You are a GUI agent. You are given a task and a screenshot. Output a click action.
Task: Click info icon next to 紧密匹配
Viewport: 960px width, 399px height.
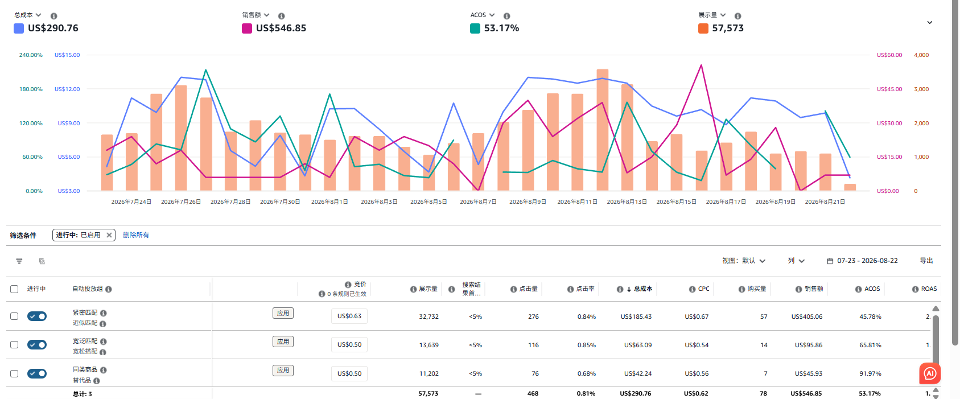(x=104, y=313)
